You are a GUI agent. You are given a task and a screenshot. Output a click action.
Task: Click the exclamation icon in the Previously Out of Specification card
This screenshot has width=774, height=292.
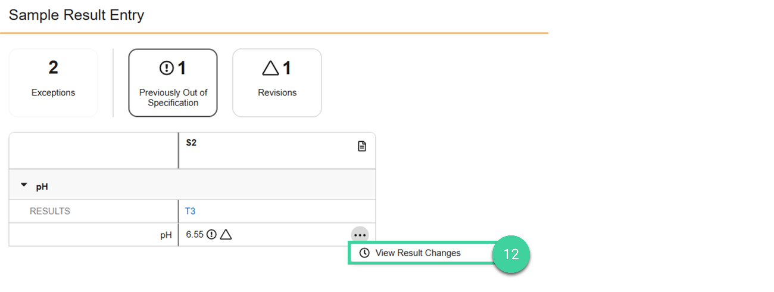point(166,69)
